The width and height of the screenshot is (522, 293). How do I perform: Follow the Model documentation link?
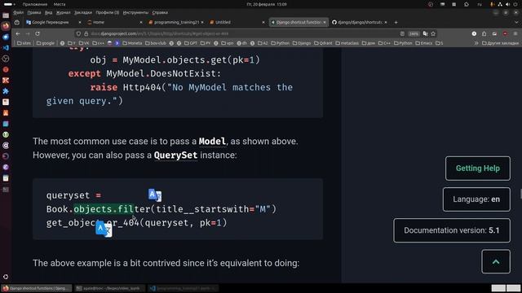click(212, 142)
